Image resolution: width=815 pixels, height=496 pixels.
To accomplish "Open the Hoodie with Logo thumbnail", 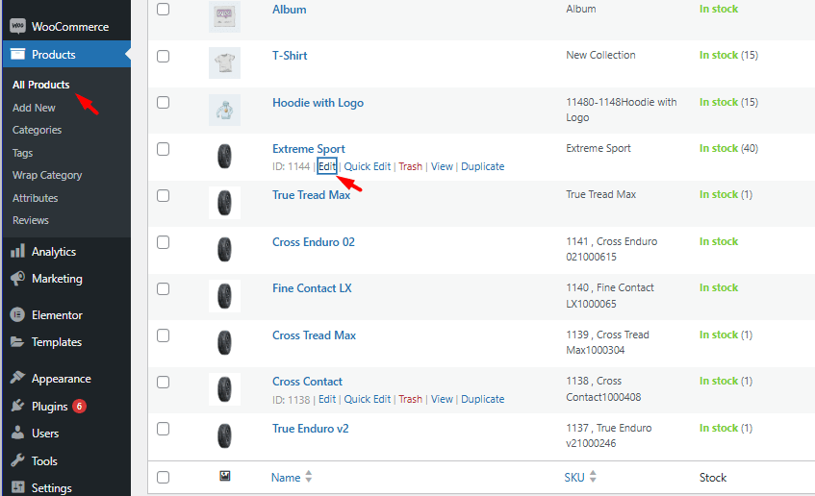I will (224, 110).
